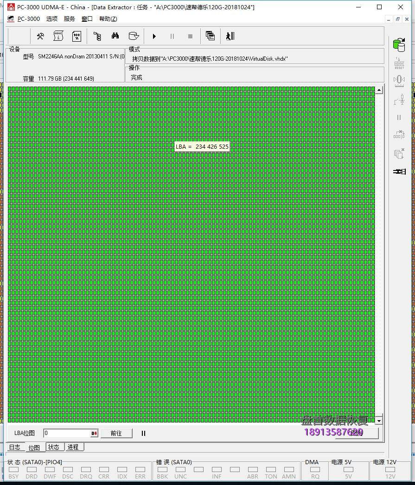Click the pause icon beside 前往
Image resolution: width=415 pixels, height=485 pixels.
click(x=143, y=433)
